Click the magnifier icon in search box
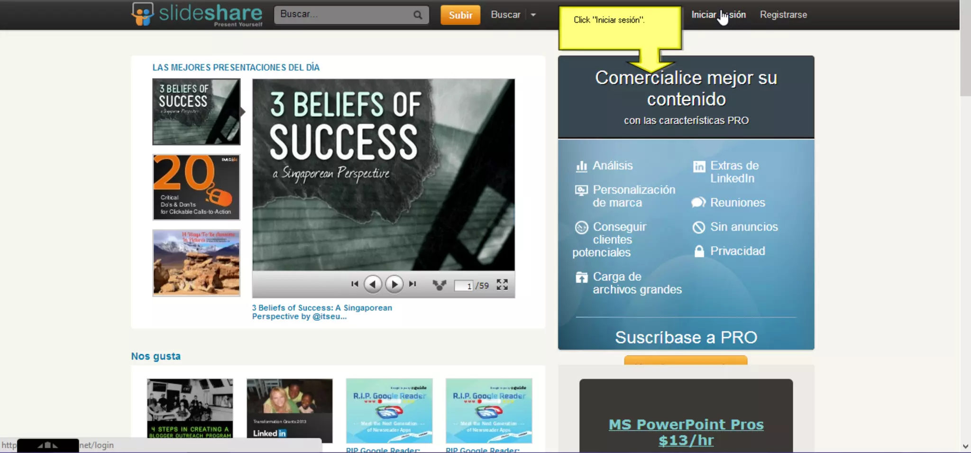The width and height of the screenshot is (971, 453). pyautogui.click(x=418, y=15)
